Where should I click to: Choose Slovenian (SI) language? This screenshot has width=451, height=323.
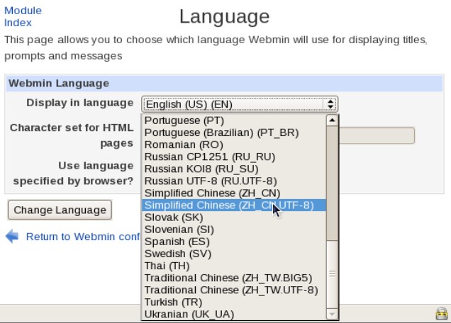tap(234, 229)
